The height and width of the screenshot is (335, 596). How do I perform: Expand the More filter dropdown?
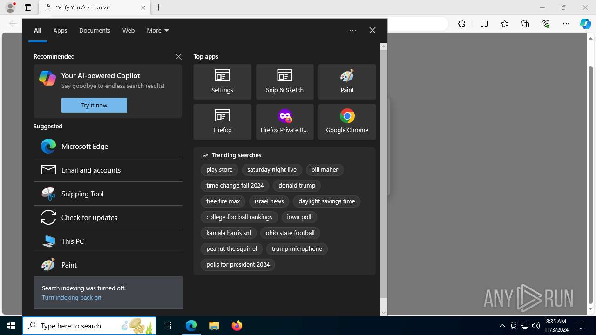158,30
